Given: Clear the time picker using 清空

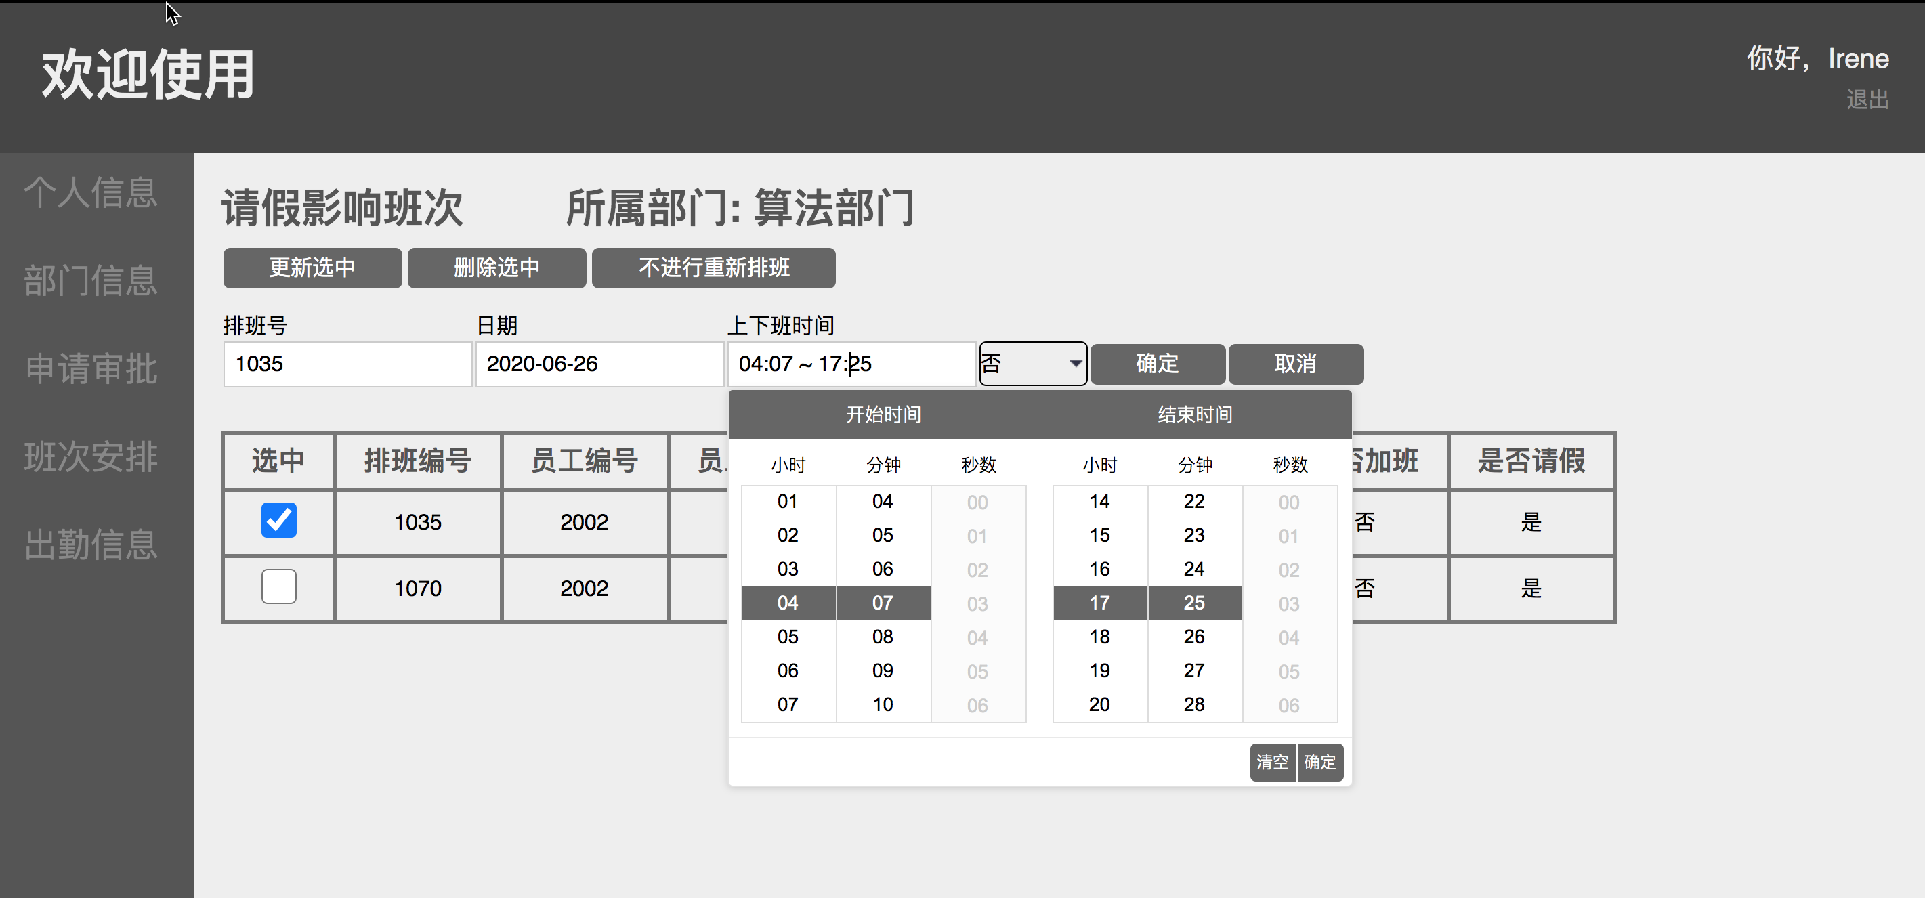Looking at the screenshot, I should coord(1272,762).
